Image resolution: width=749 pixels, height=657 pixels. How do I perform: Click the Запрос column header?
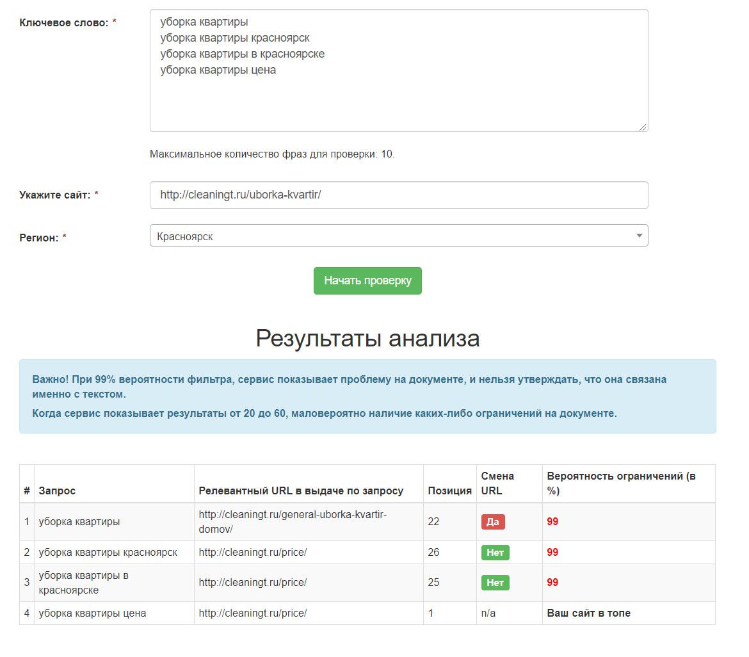(57, 491)
